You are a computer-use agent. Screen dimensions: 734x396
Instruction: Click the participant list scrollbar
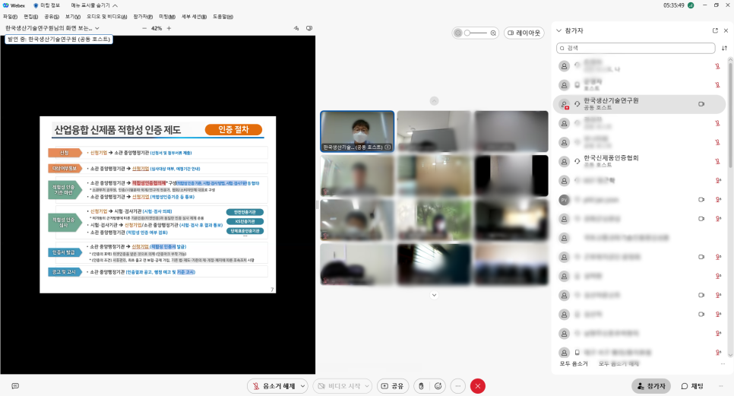730,115
